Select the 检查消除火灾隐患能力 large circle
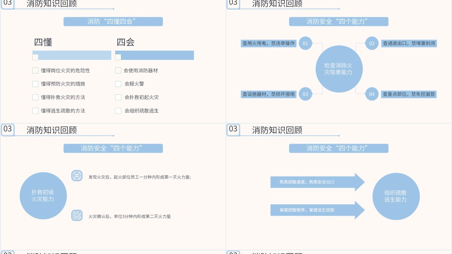The height and width of the screenshot is (254, 452). pyautogui.click(x=339, y=69)
